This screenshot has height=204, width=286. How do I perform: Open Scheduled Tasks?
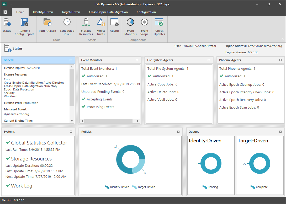click(67, 27)
